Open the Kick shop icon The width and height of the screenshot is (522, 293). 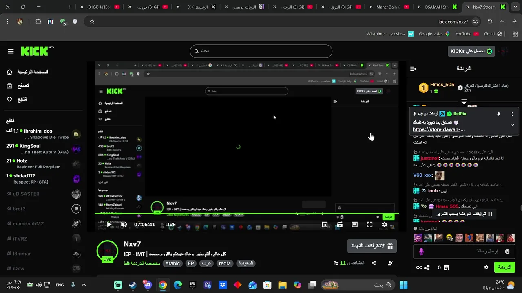pos(446,267)
